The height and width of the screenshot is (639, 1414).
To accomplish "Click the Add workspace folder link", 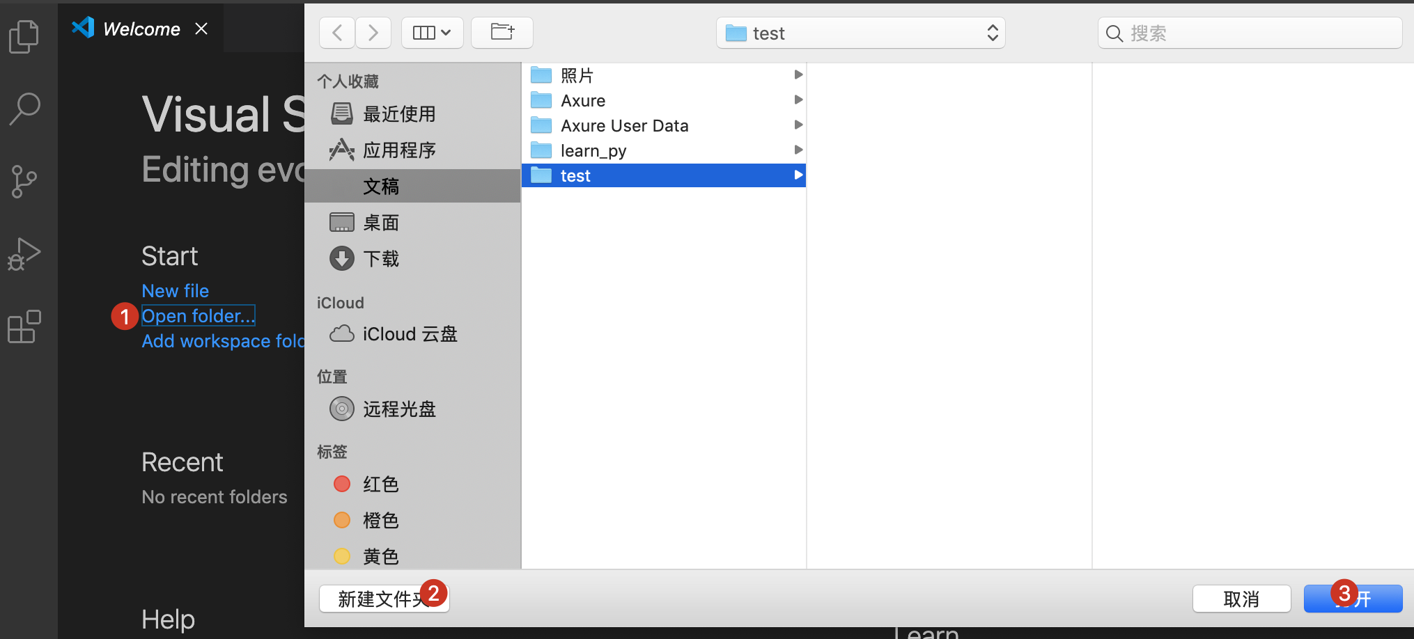I will click(223, 341).
